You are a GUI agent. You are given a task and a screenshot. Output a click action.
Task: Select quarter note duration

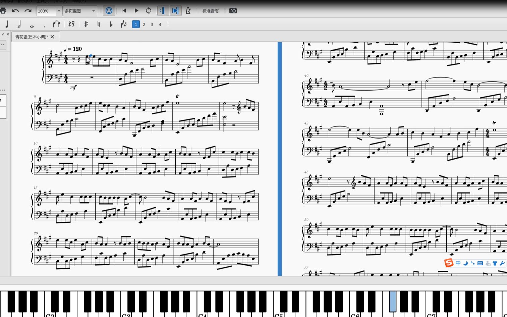[x=7, y=24]
